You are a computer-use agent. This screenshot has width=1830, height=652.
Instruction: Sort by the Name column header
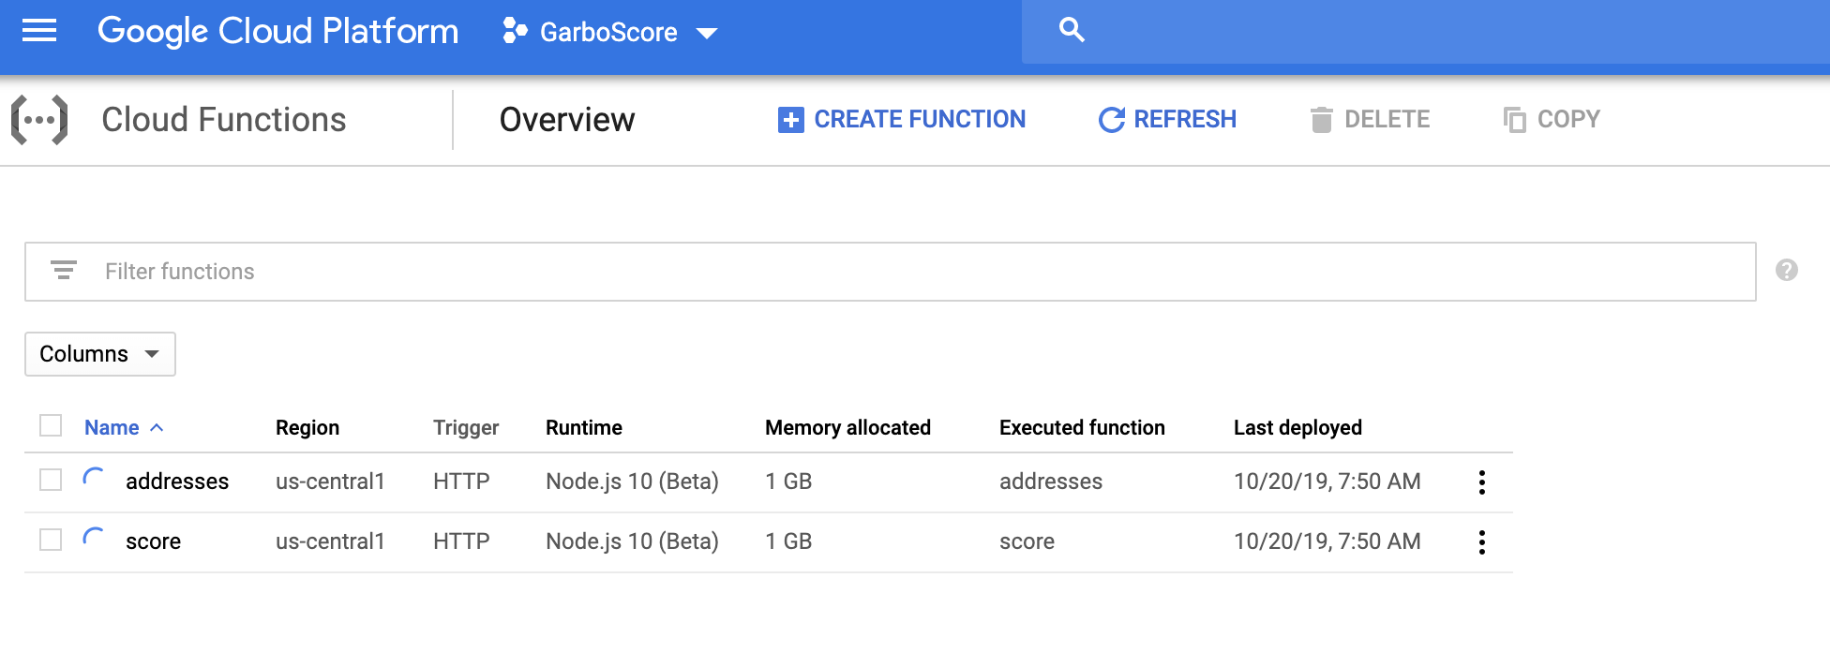click(112, 428)
